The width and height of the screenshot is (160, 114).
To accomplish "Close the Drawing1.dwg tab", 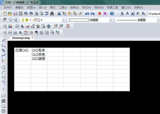I will (x=32, y=38).
